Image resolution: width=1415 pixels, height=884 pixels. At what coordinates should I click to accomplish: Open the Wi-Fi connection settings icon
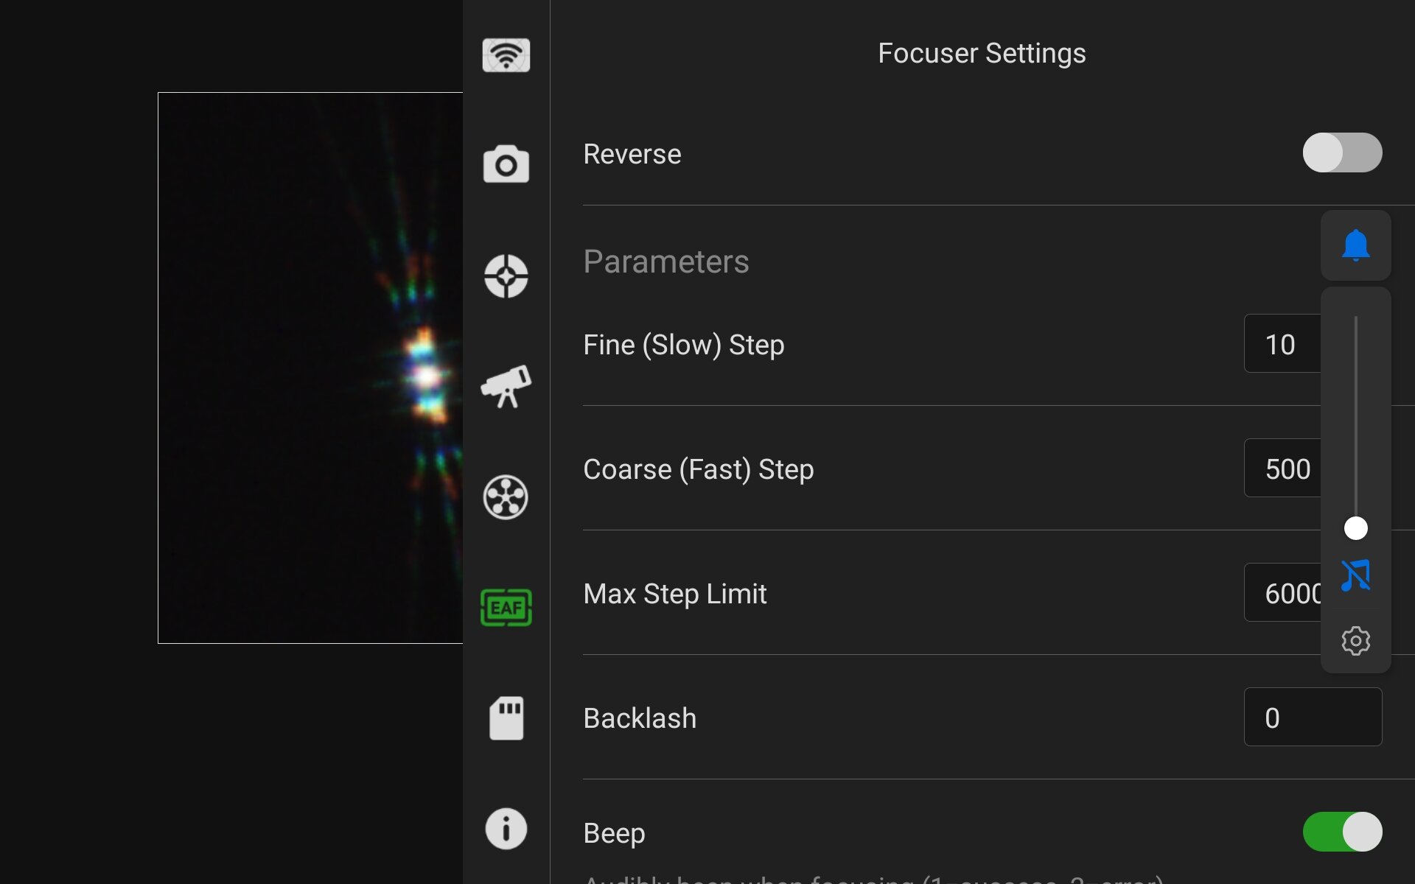coord(506,55)
